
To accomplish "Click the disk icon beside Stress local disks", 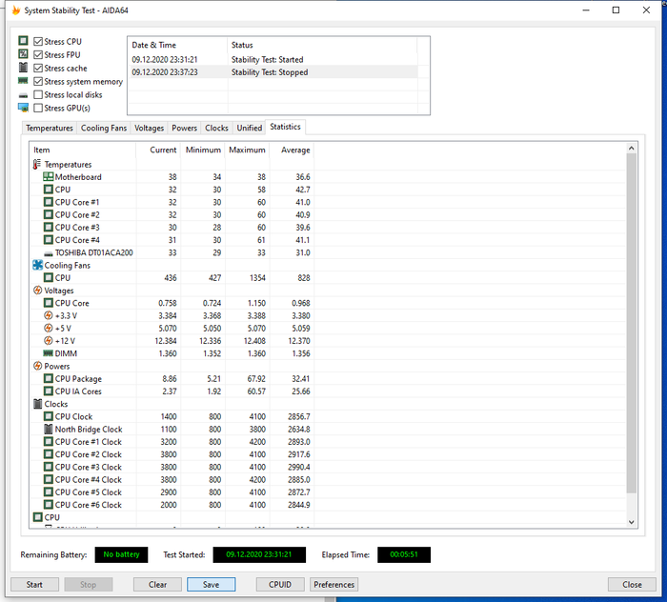I will 23,95.
